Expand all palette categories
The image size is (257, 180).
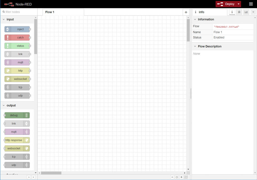click(33, 177)
